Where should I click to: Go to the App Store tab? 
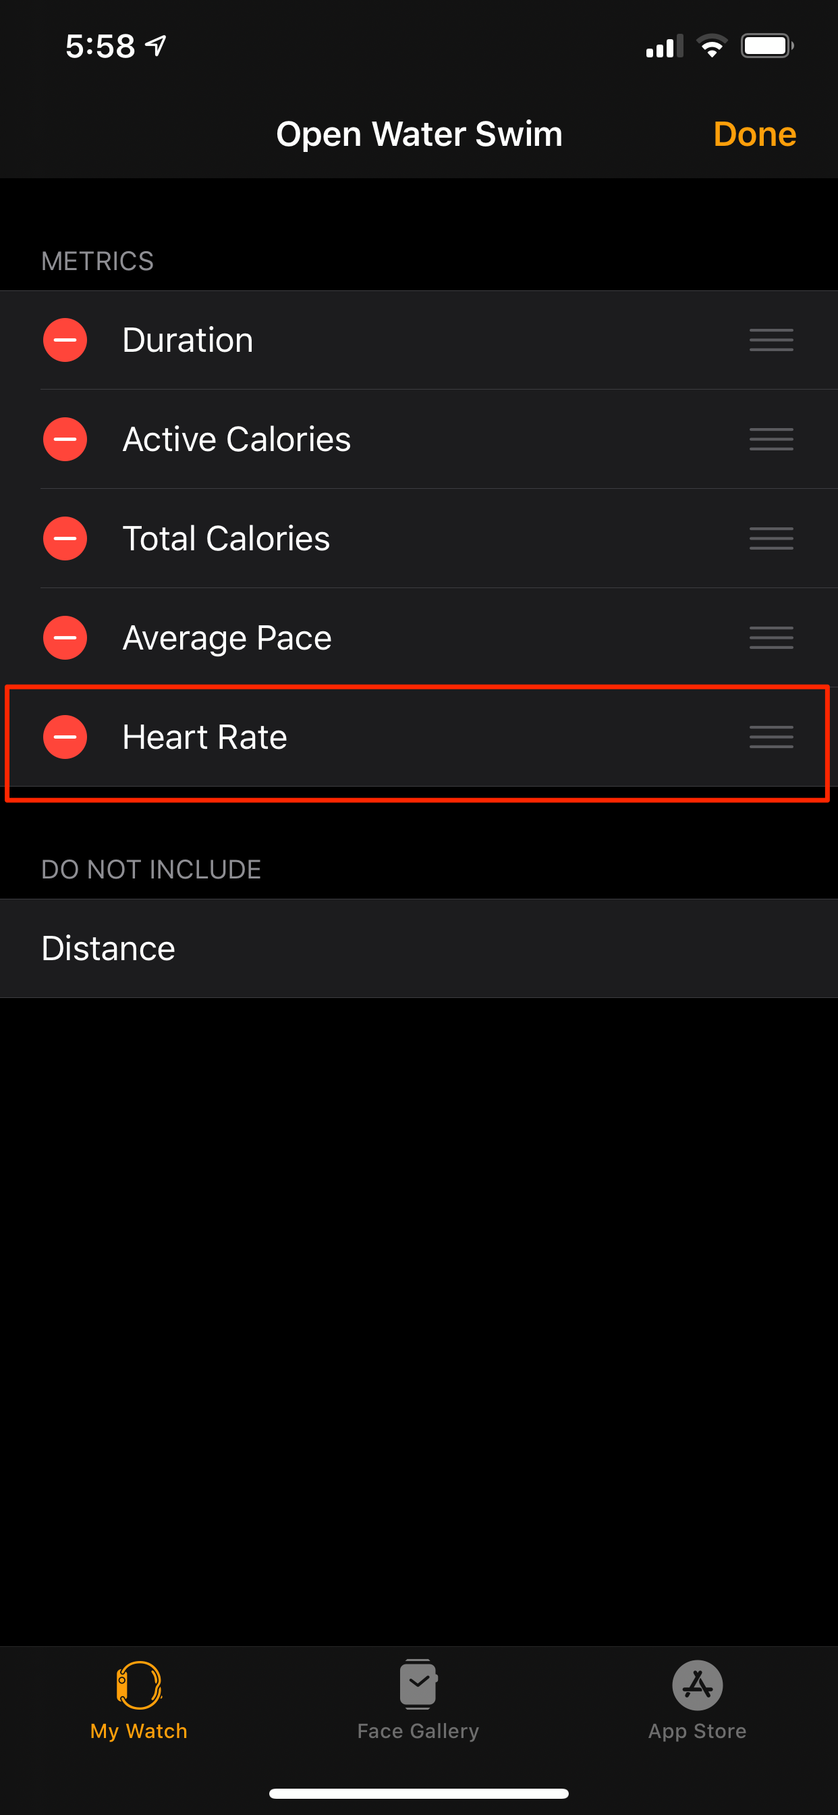pyautogui.click(x=697, y=1698)
